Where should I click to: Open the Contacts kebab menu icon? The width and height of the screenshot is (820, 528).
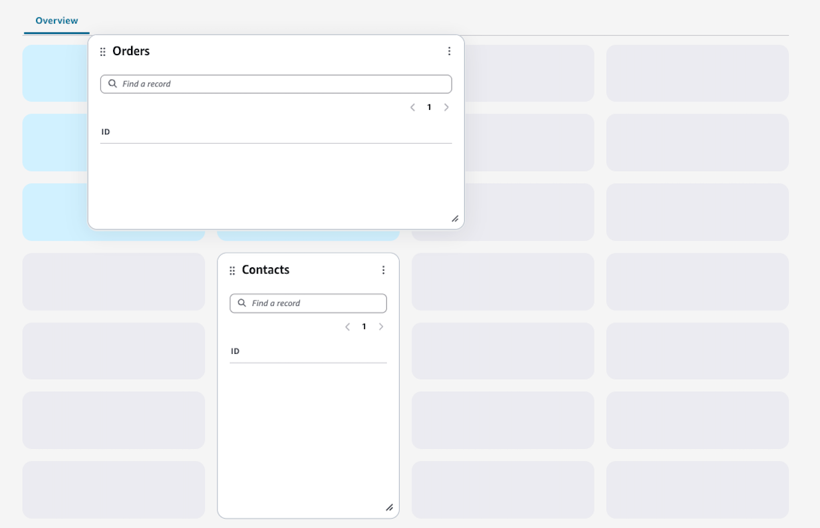(x=383, y=270)
